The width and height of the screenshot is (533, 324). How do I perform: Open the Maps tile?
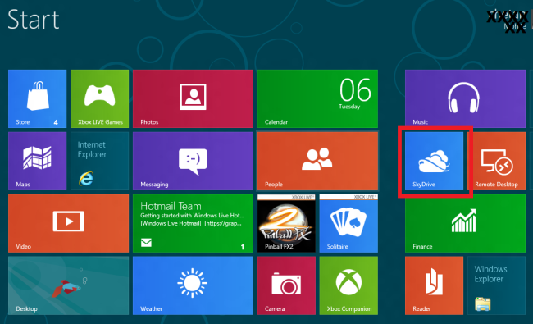[x=38, y=161]
